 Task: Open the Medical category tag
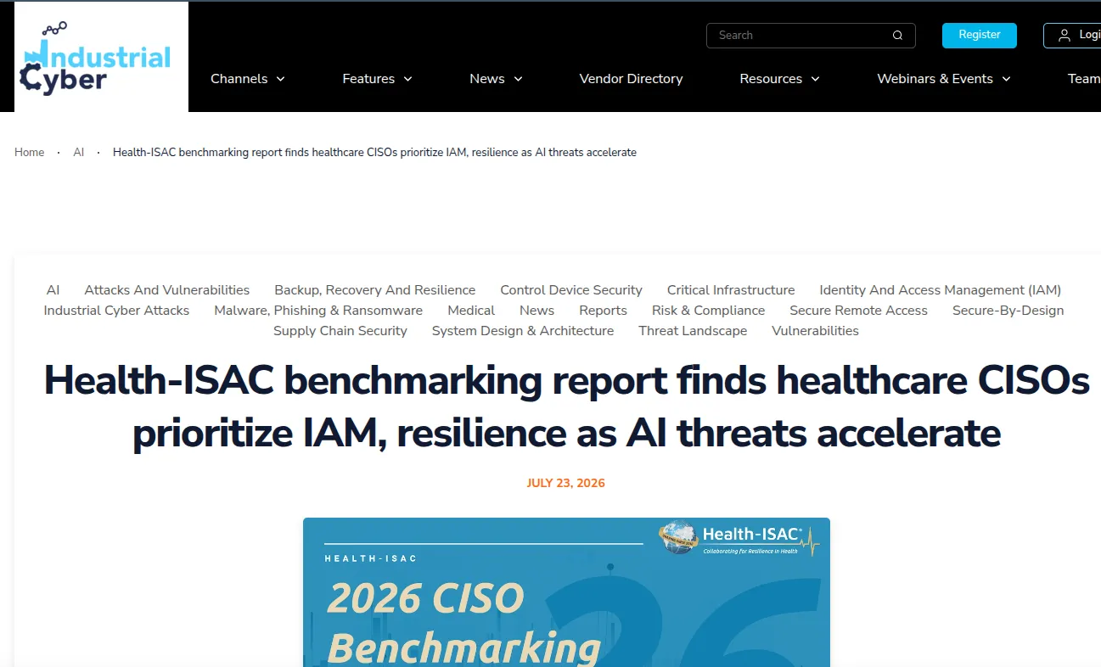(471, 311)
